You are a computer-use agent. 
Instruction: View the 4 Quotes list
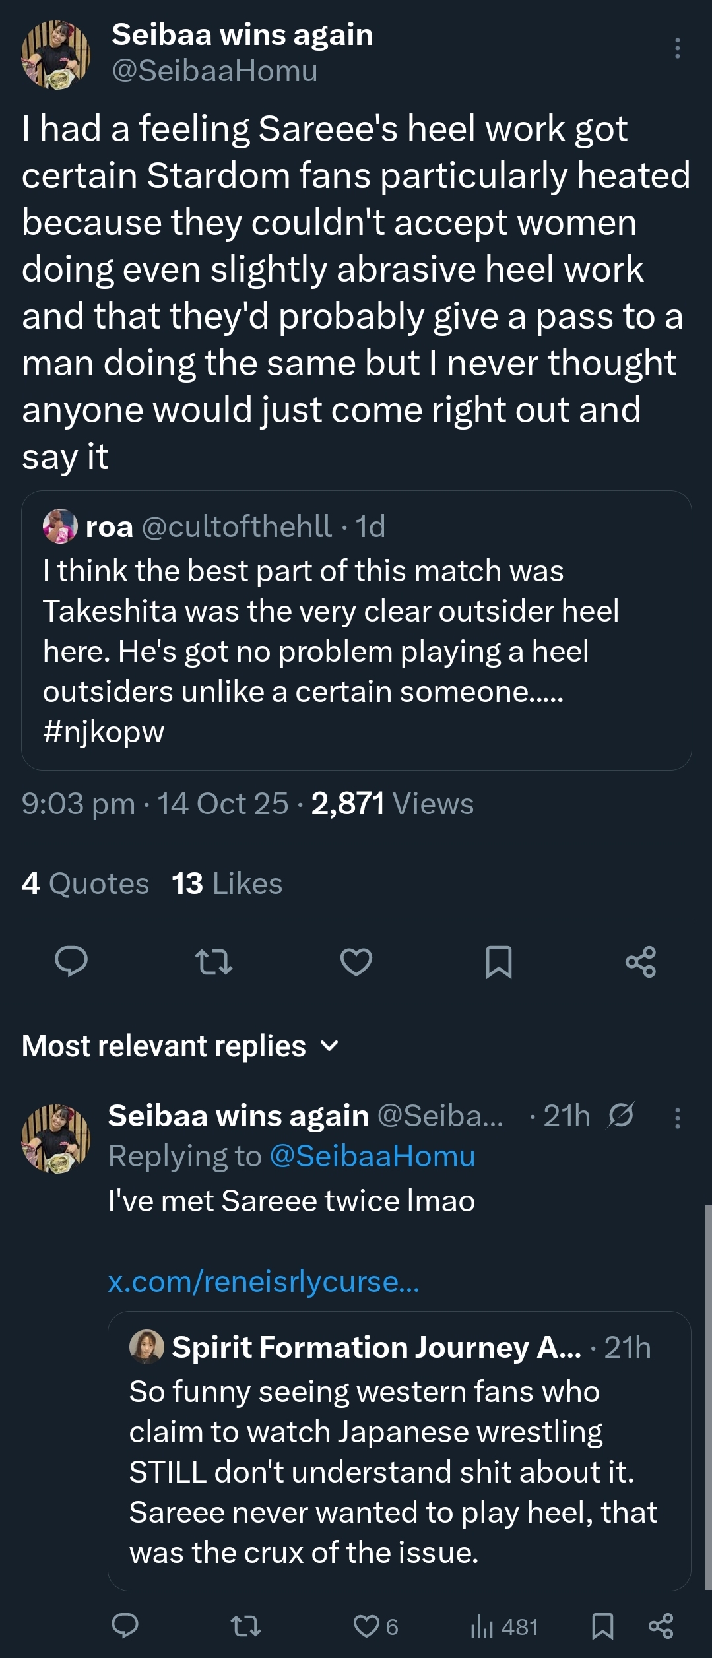(85, 883)
